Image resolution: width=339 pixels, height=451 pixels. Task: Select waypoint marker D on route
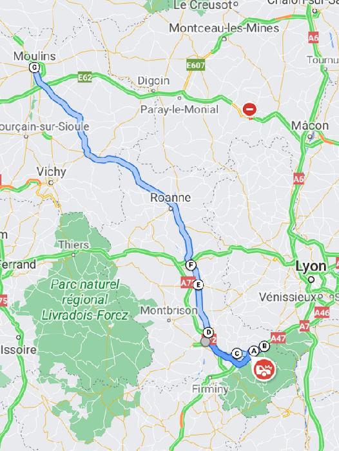point(208,332)
